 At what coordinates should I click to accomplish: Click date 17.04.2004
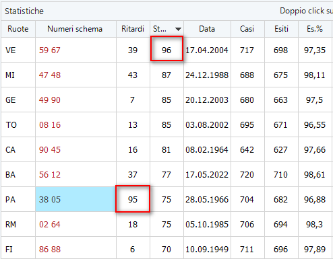[x=207, y=50]
